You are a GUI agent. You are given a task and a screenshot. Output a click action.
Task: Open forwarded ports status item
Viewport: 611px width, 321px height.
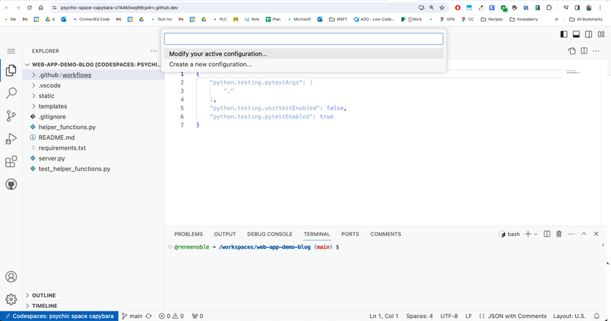[198, 316]
